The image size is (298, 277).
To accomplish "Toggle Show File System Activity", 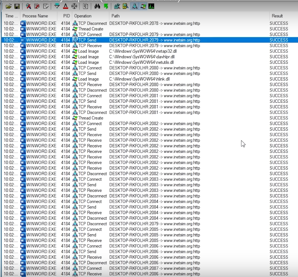I will click(126, 7).
